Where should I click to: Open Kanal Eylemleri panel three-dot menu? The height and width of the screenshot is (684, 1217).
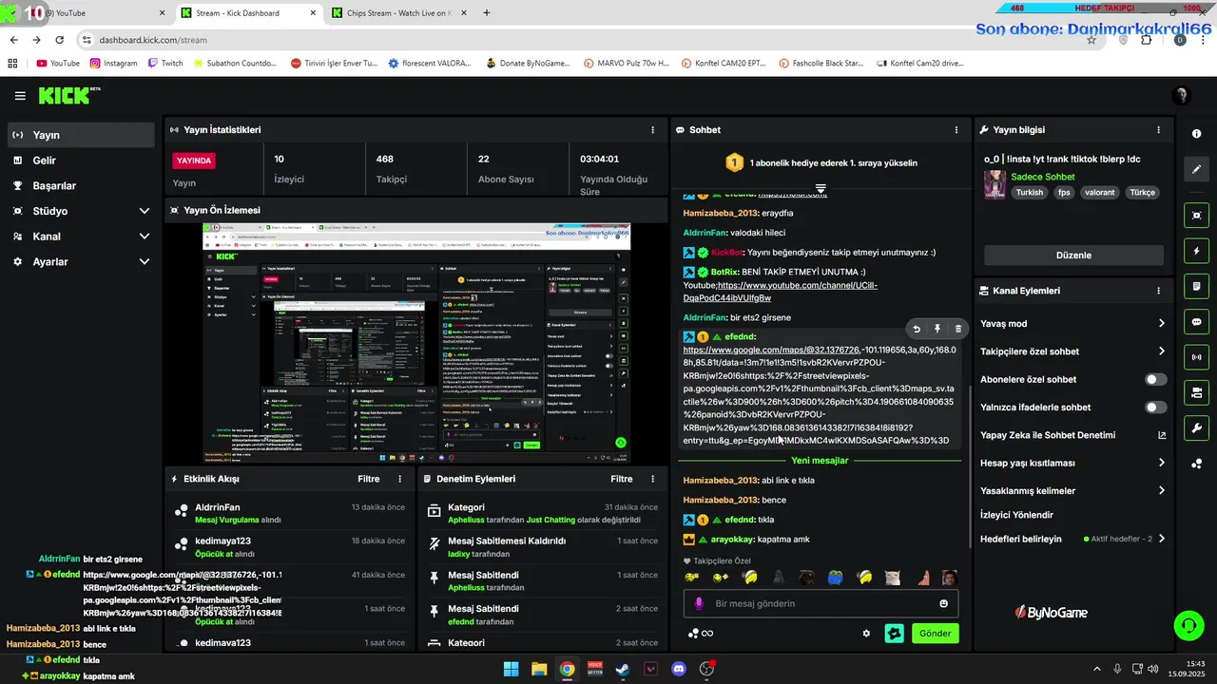pos(1158,291)
